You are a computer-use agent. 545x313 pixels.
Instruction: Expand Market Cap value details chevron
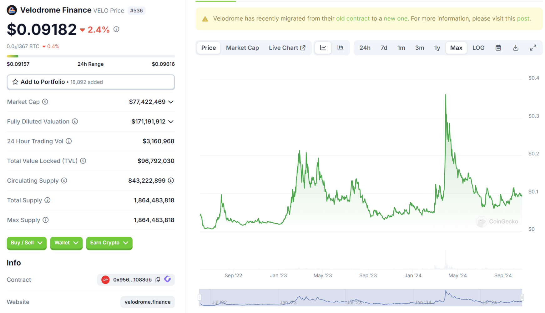coord(171,102)
